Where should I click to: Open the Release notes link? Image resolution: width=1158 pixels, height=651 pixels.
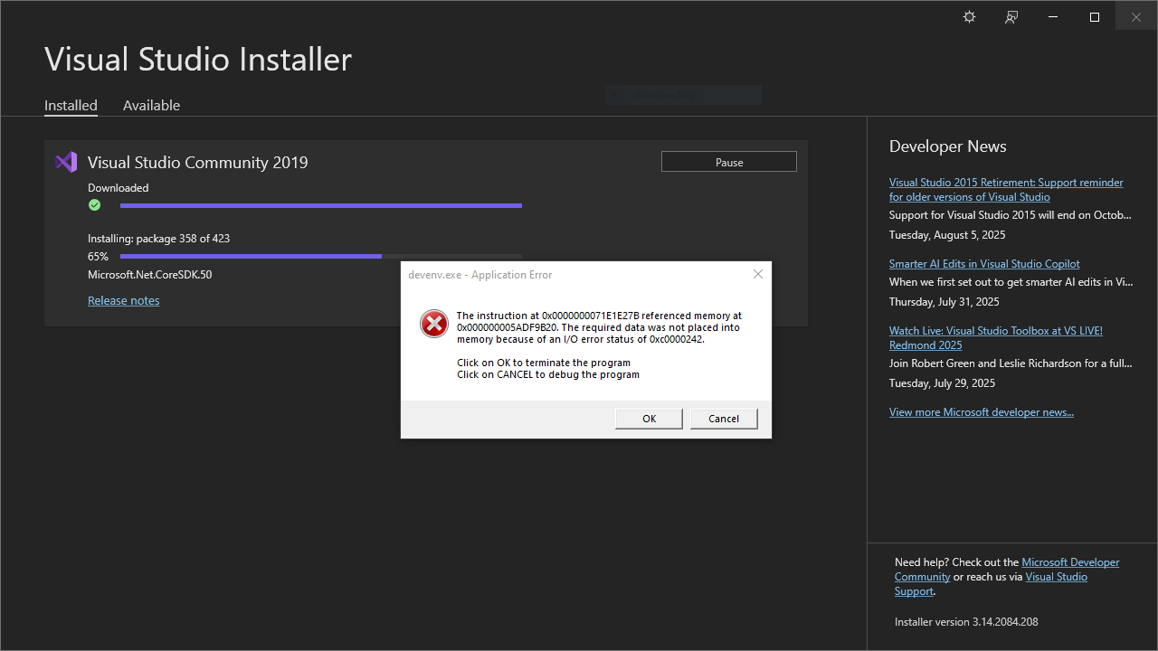(x=124, y=300)
